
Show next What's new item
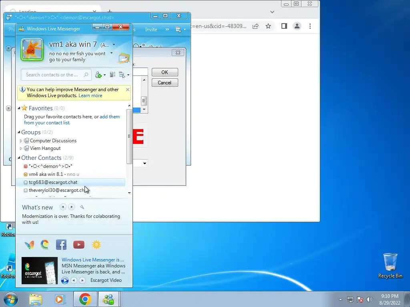[71, 207]
